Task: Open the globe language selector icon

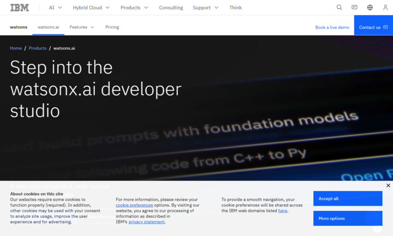Action: 370,8
